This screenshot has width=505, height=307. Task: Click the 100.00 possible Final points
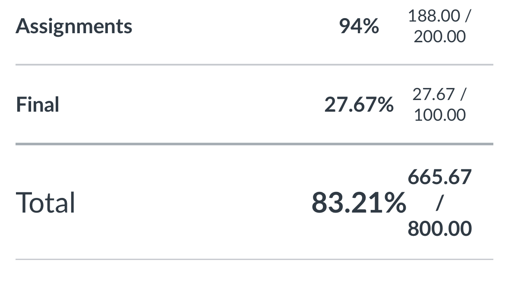[440, 115]
